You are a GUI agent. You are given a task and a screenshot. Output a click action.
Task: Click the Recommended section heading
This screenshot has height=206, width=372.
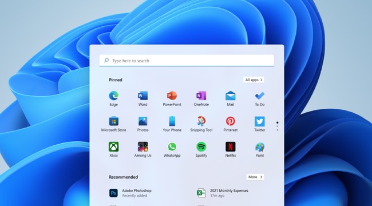[123, 177]
